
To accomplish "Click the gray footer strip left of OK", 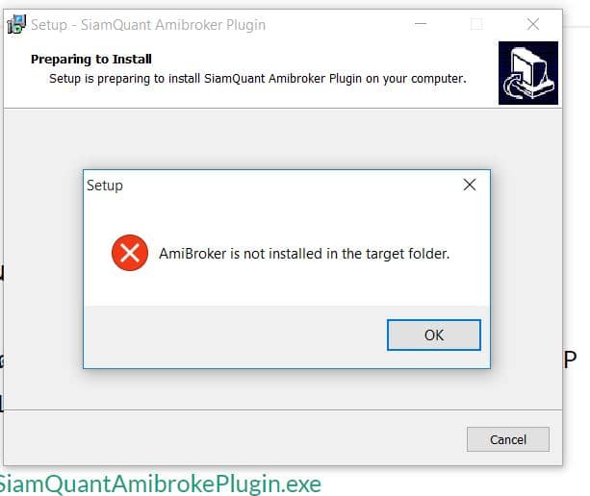I will tap(236, 336).
